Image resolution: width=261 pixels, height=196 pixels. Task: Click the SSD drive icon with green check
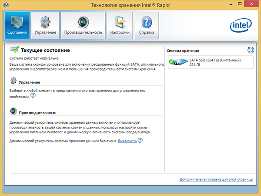178,62
